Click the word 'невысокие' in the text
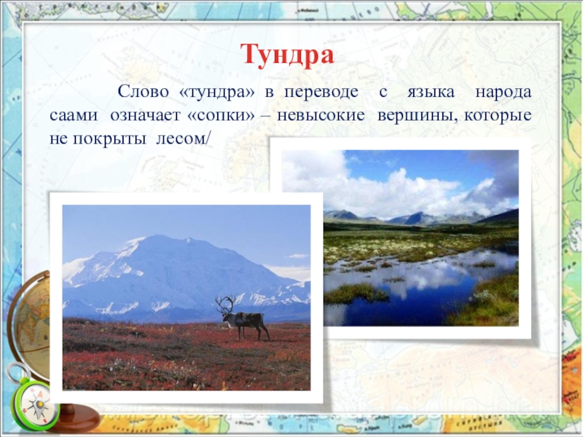Image resolution: width=583 pixels, height=437 pixels. click(x=321, y=115)
